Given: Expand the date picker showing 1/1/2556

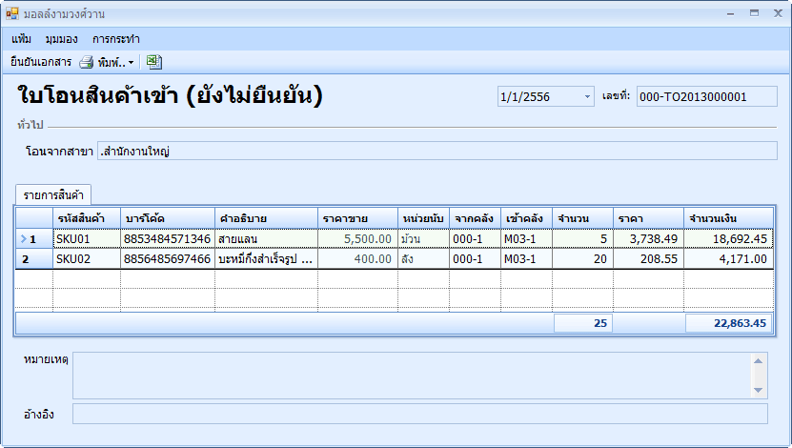Looking at the screenshot, I should coord(587,97).
